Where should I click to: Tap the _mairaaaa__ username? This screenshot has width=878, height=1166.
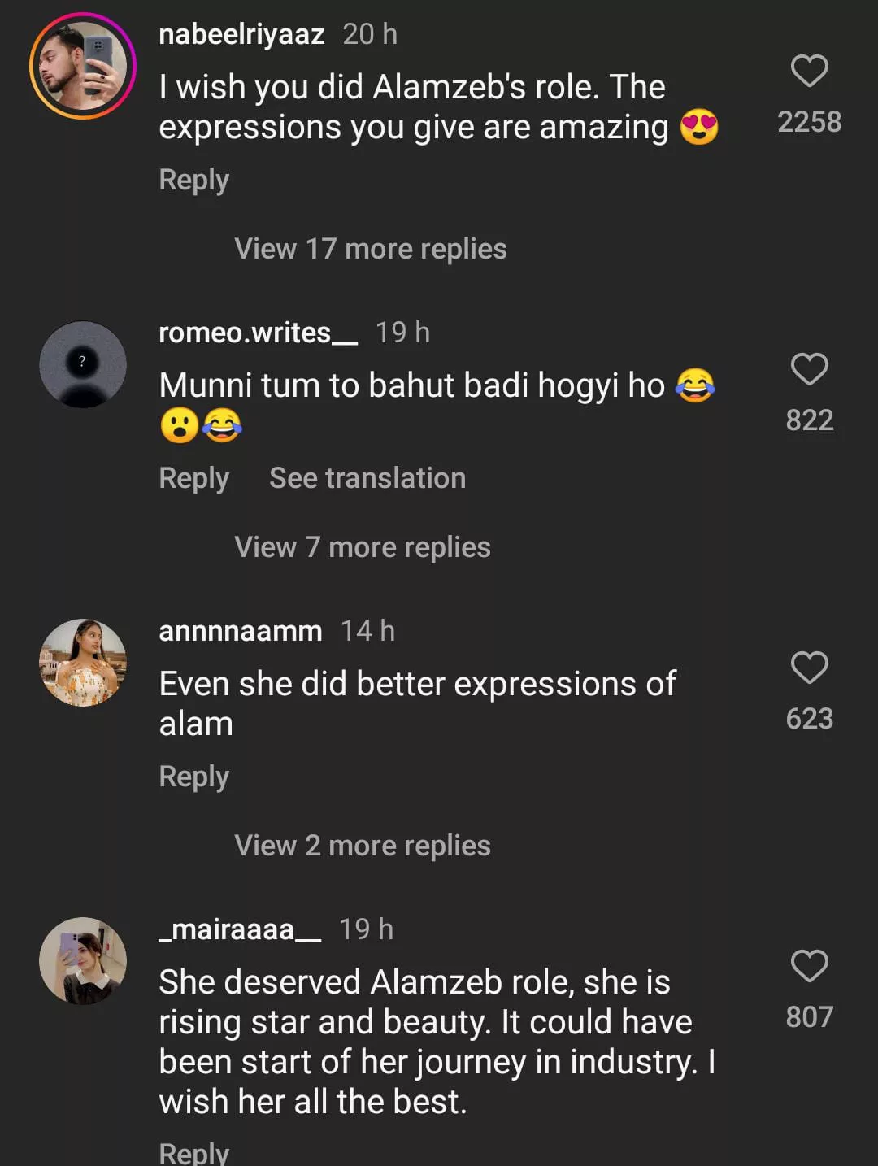[x=240, y=929]
